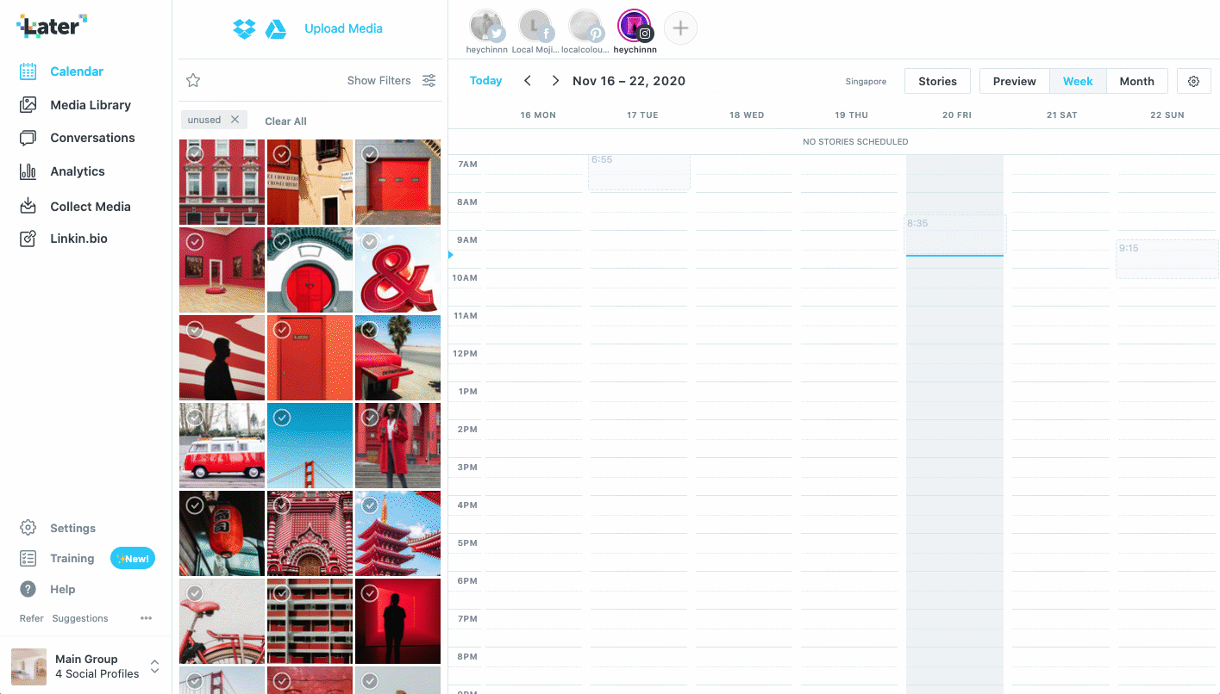1220x694 pixels.
Task: Open Conversations section
Action: [x=92, y=138]
